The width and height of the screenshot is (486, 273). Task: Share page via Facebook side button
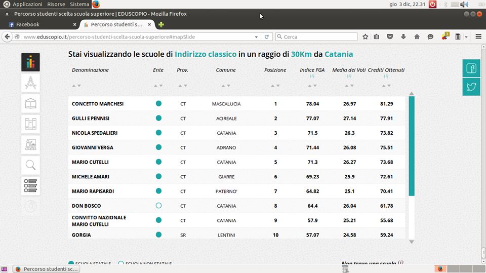click(471, 68)
